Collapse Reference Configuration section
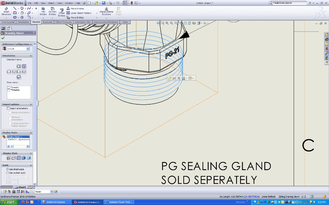 (x=31, y=44)
